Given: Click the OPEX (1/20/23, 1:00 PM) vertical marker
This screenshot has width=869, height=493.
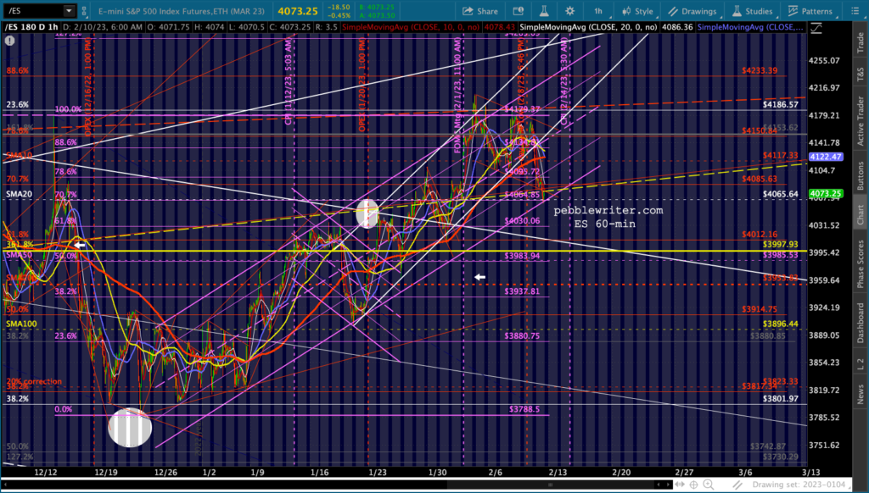Looking at the screenshot, I should [x=362, y=84].
